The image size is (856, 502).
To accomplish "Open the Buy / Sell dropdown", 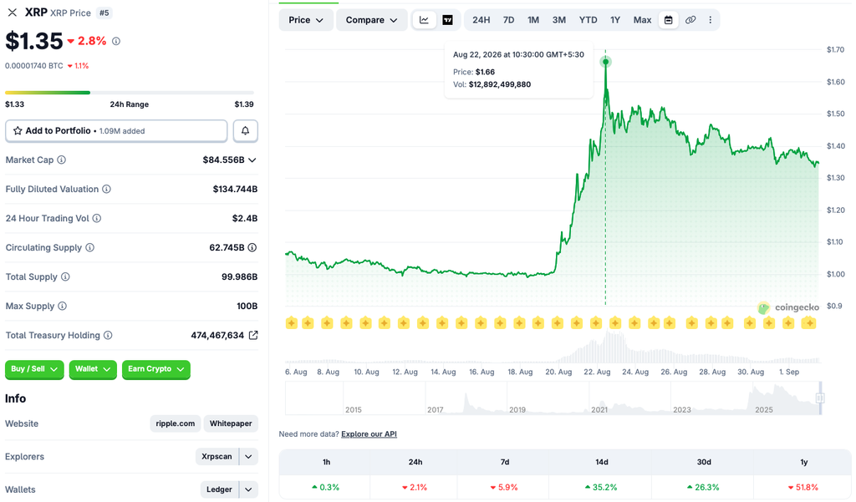I will point(34,369).
